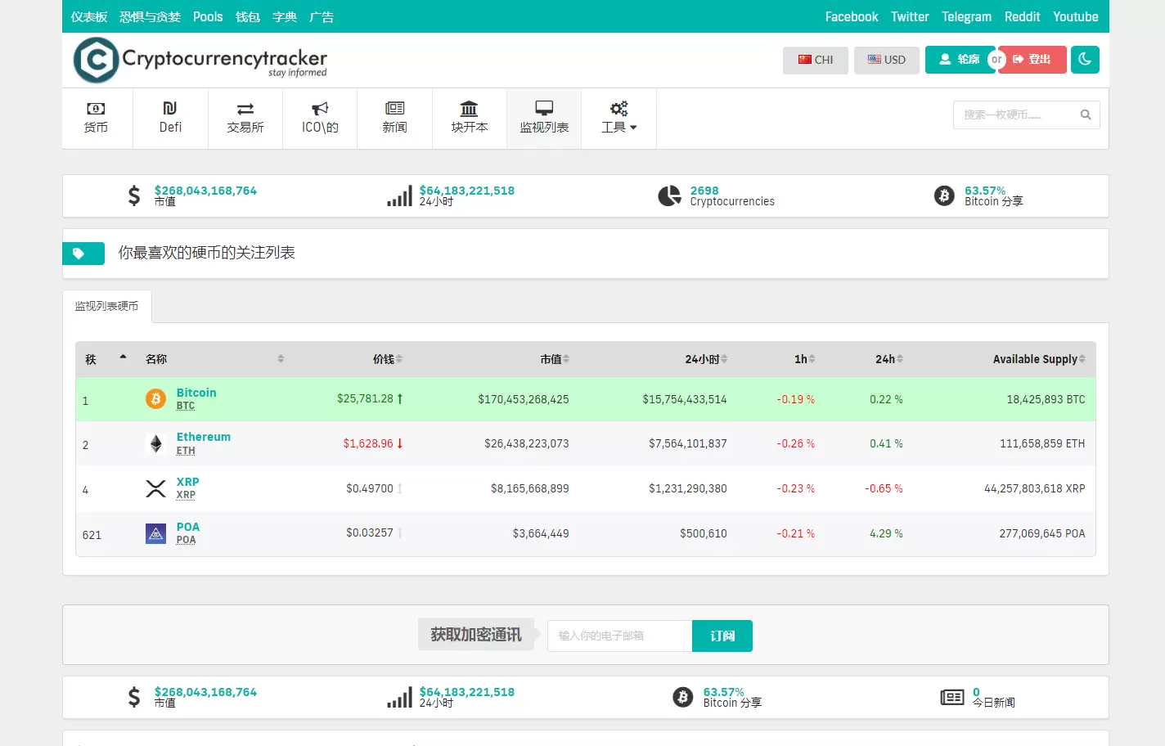Click bottom market cap dollar icon

[x=134, y=697]
